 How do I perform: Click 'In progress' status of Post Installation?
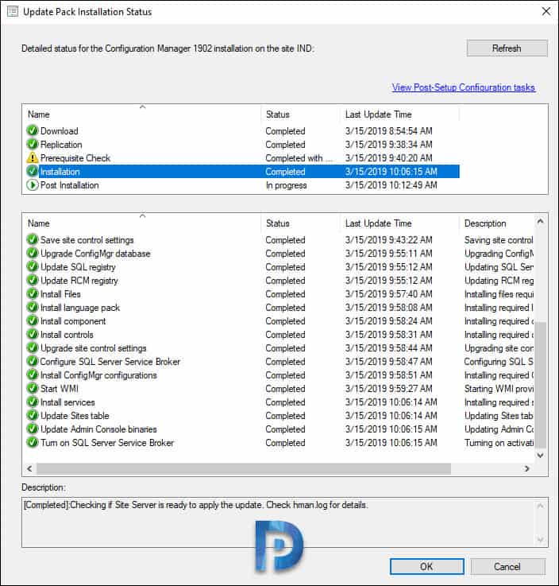[x=286, y=185]
